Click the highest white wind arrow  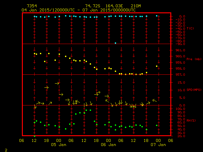57,83
